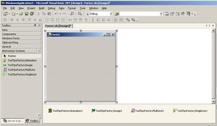Click the Navigate Forward icon
The height and width of the screenshot is (126, 217).
80,14
